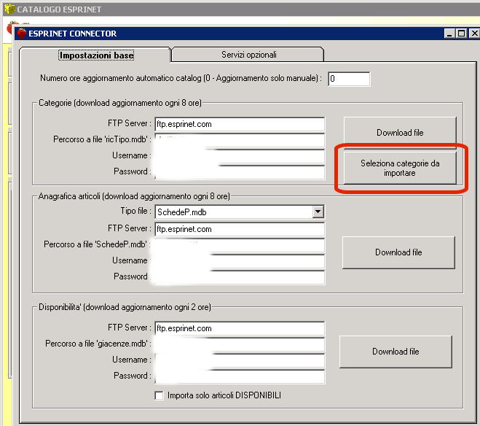Click Seleziona categorie da importare button
Image resolution: width=480 pixels, height=426 pixels.
point(400,168)
